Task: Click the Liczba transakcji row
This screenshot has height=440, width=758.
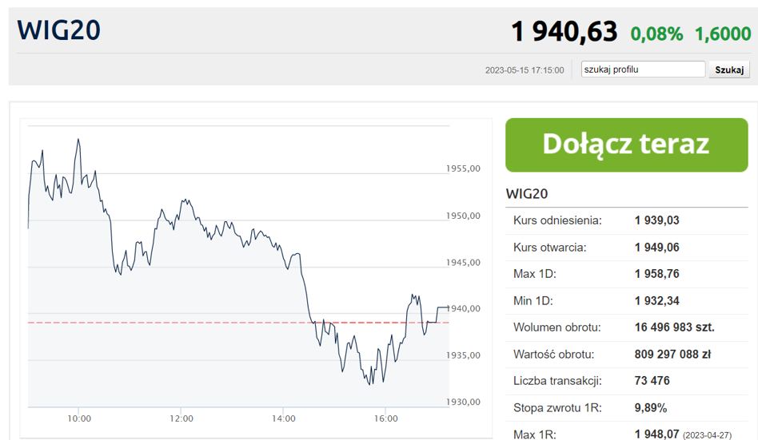Action: [627, 381]
